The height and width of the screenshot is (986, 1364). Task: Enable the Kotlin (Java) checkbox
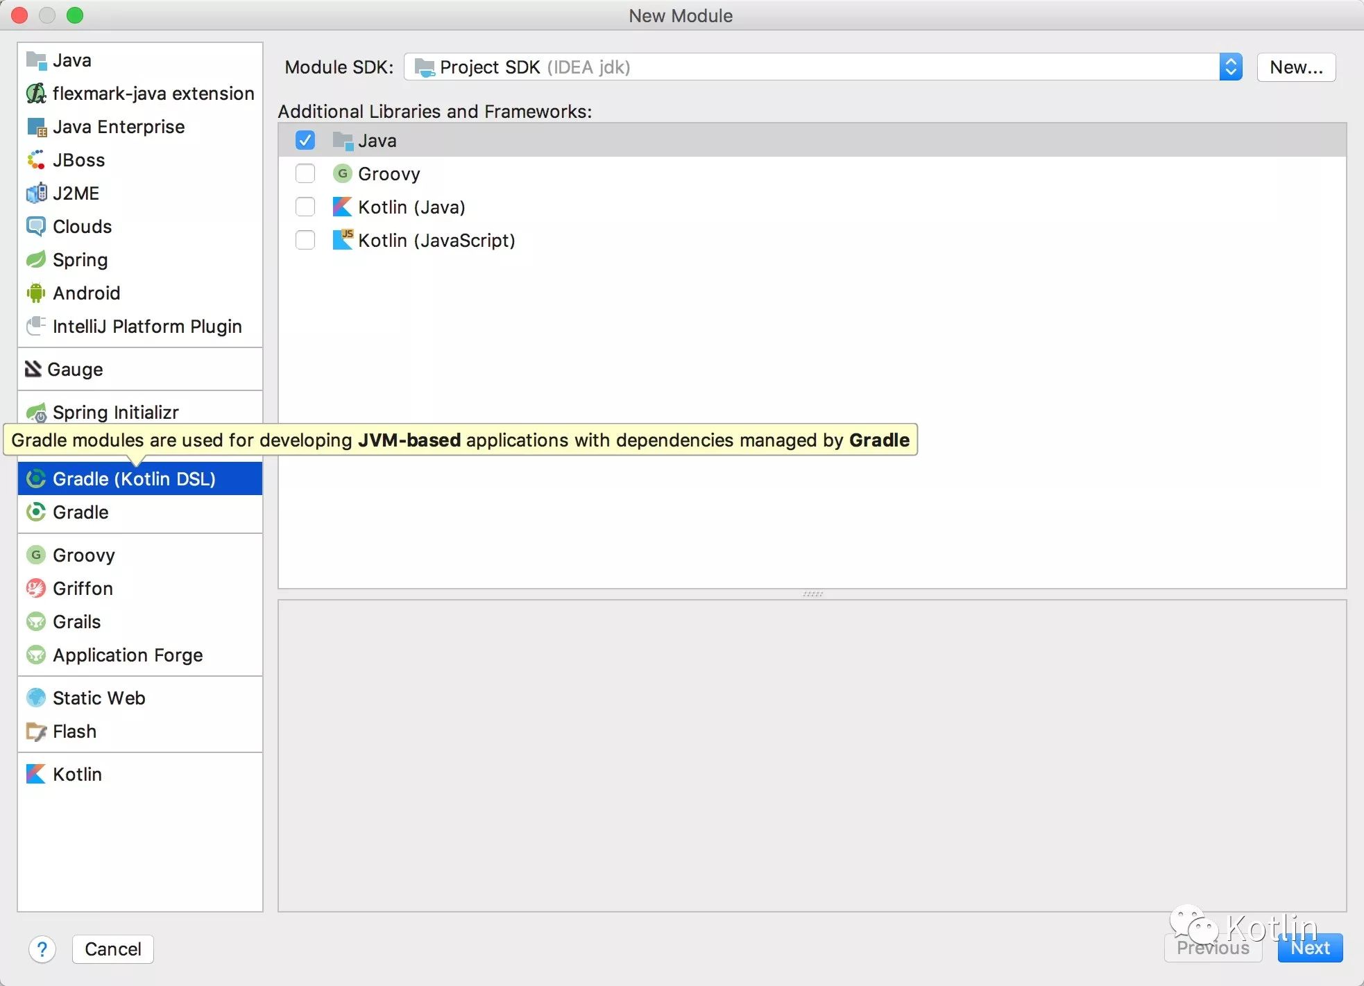pos(305,207)
